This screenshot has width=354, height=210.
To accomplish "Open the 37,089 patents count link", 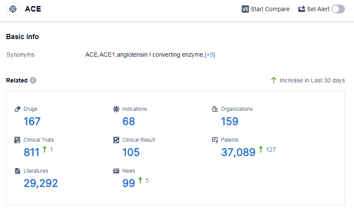I will pos(238,152).
